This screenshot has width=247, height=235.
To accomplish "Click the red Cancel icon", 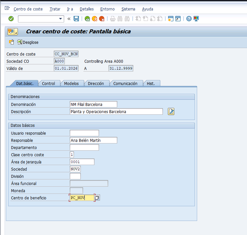I will point(102,19).
